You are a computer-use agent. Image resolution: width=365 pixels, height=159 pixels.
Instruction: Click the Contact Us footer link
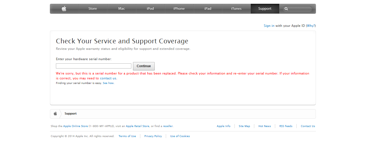[x=308, y=126]
